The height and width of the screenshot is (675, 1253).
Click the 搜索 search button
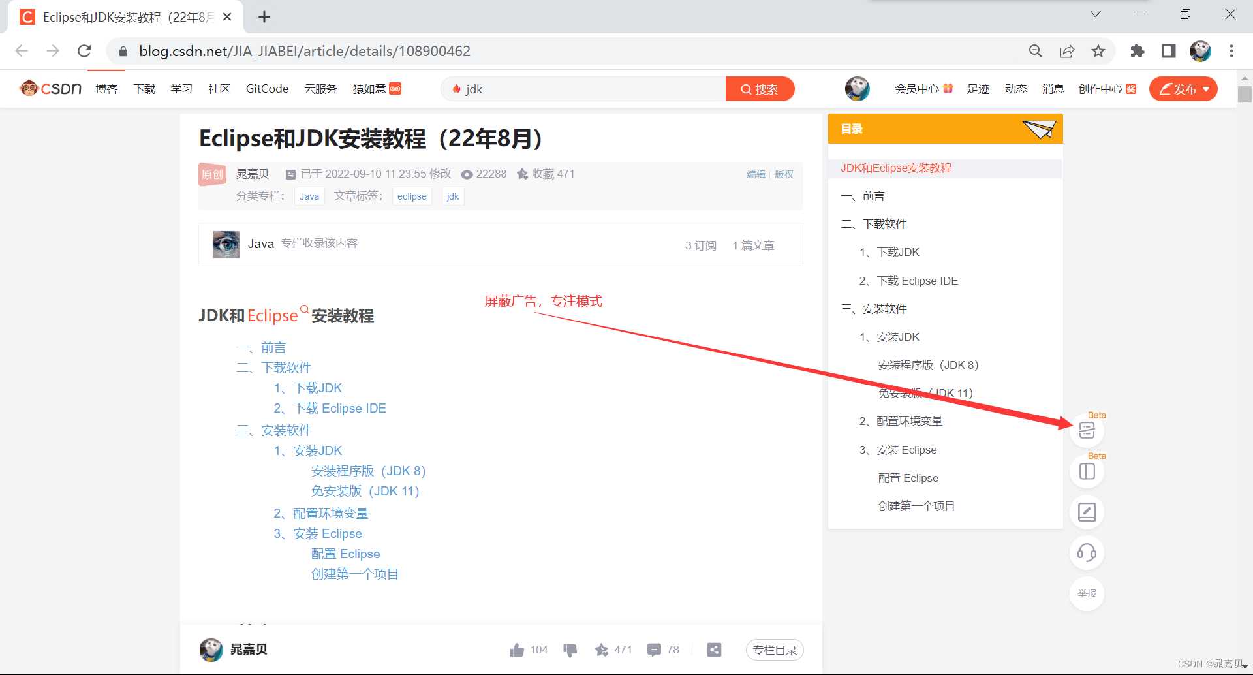pyautogui.click(x=760, y=89)
